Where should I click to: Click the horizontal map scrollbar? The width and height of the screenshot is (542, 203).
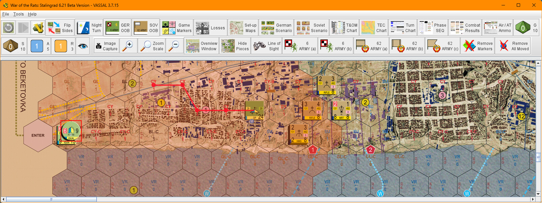click(51, 199)
